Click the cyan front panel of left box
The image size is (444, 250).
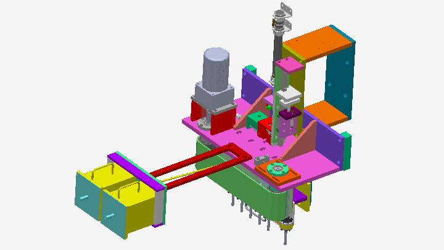coord(87,195)
